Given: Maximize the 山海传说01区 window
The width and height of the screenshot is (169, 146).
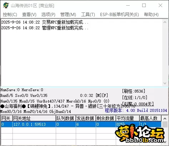Looking at the screenshot, I should click(x=144, y=5).
